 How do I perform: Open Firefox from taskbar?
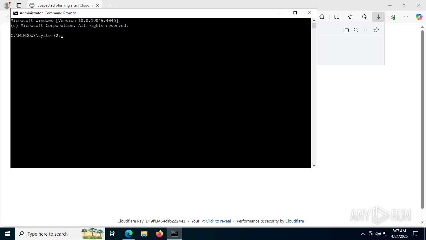159,234
